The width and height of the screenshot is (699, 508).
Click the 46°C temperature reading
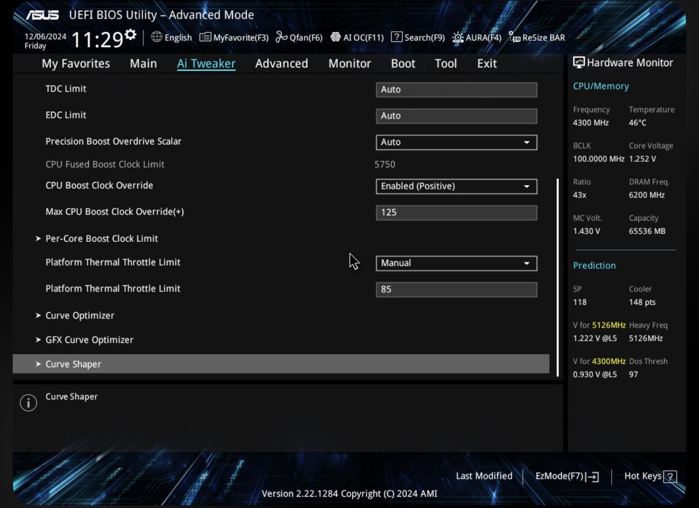[x=638, y=123]
